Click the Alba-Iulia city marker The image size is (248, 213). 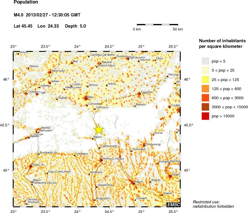(x=50, y=72)
